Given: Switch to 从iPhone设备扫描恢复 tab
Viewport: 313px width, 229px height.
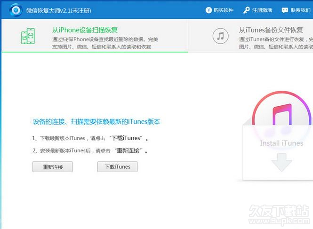Looking at the screenshot, I should point(95,36).
